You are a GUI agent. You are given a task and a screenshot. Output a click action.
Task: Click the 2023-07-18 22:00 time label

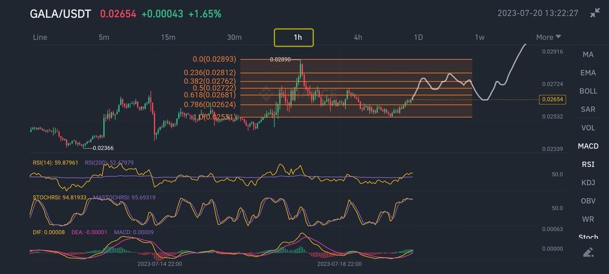point(339,264)
